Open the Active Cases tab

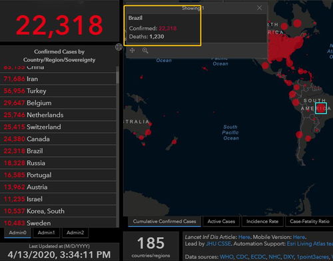click(221, 222)
